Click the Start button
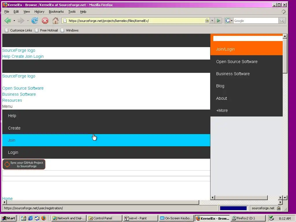 (9, 218)
